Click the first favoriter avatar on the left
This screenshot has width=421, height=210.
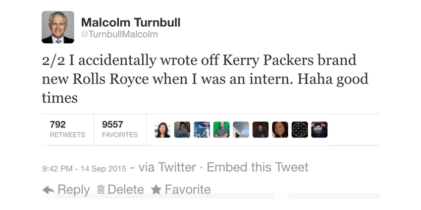click(162, 130)
